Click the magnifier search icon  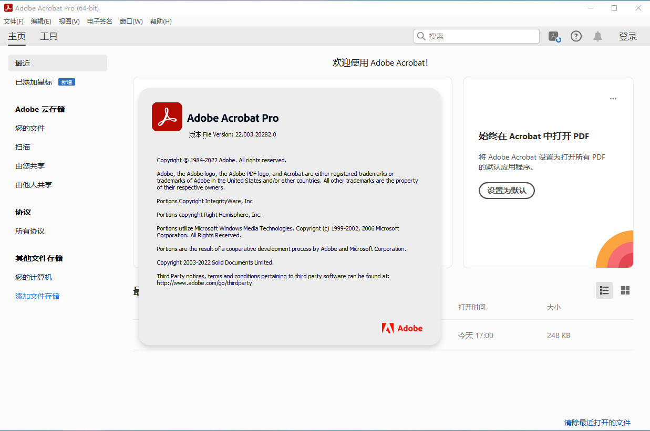[421, 36]
